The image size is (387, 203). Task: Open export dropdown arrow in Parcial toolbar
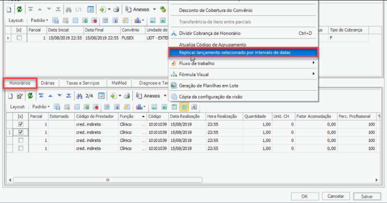[x=109, y=10]
